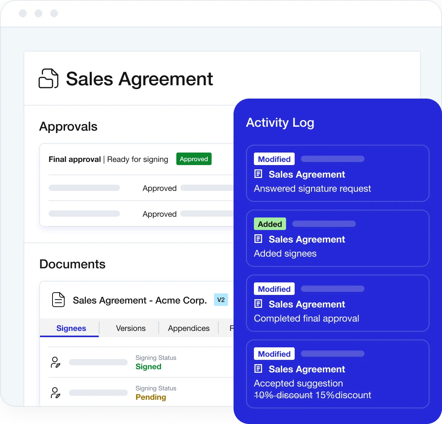This screenshot has width=442, height=424.
Task: Collapse the Added signees activity card
Action: click(337, 238)
